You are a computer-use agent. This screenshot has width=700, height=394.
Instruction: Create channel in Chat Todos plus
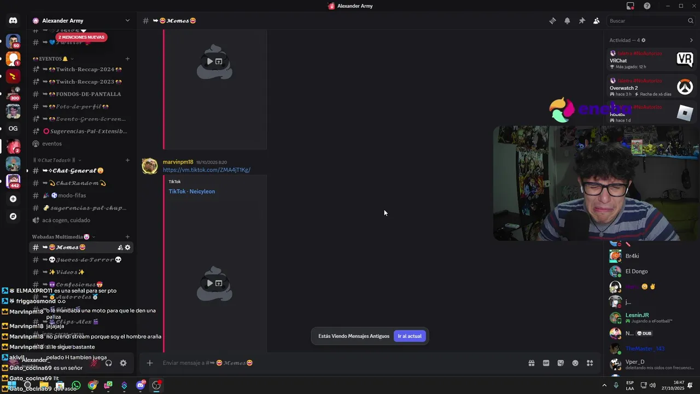[127, 160]
